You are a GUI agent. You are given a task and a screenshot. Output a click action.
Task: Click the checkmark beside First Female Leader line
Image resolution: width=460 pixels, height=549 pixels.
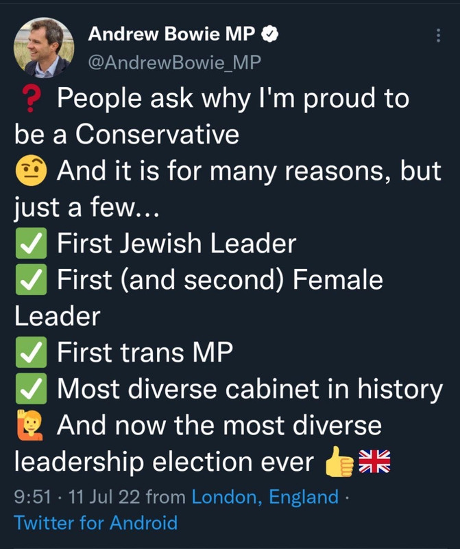click(30, 280)
